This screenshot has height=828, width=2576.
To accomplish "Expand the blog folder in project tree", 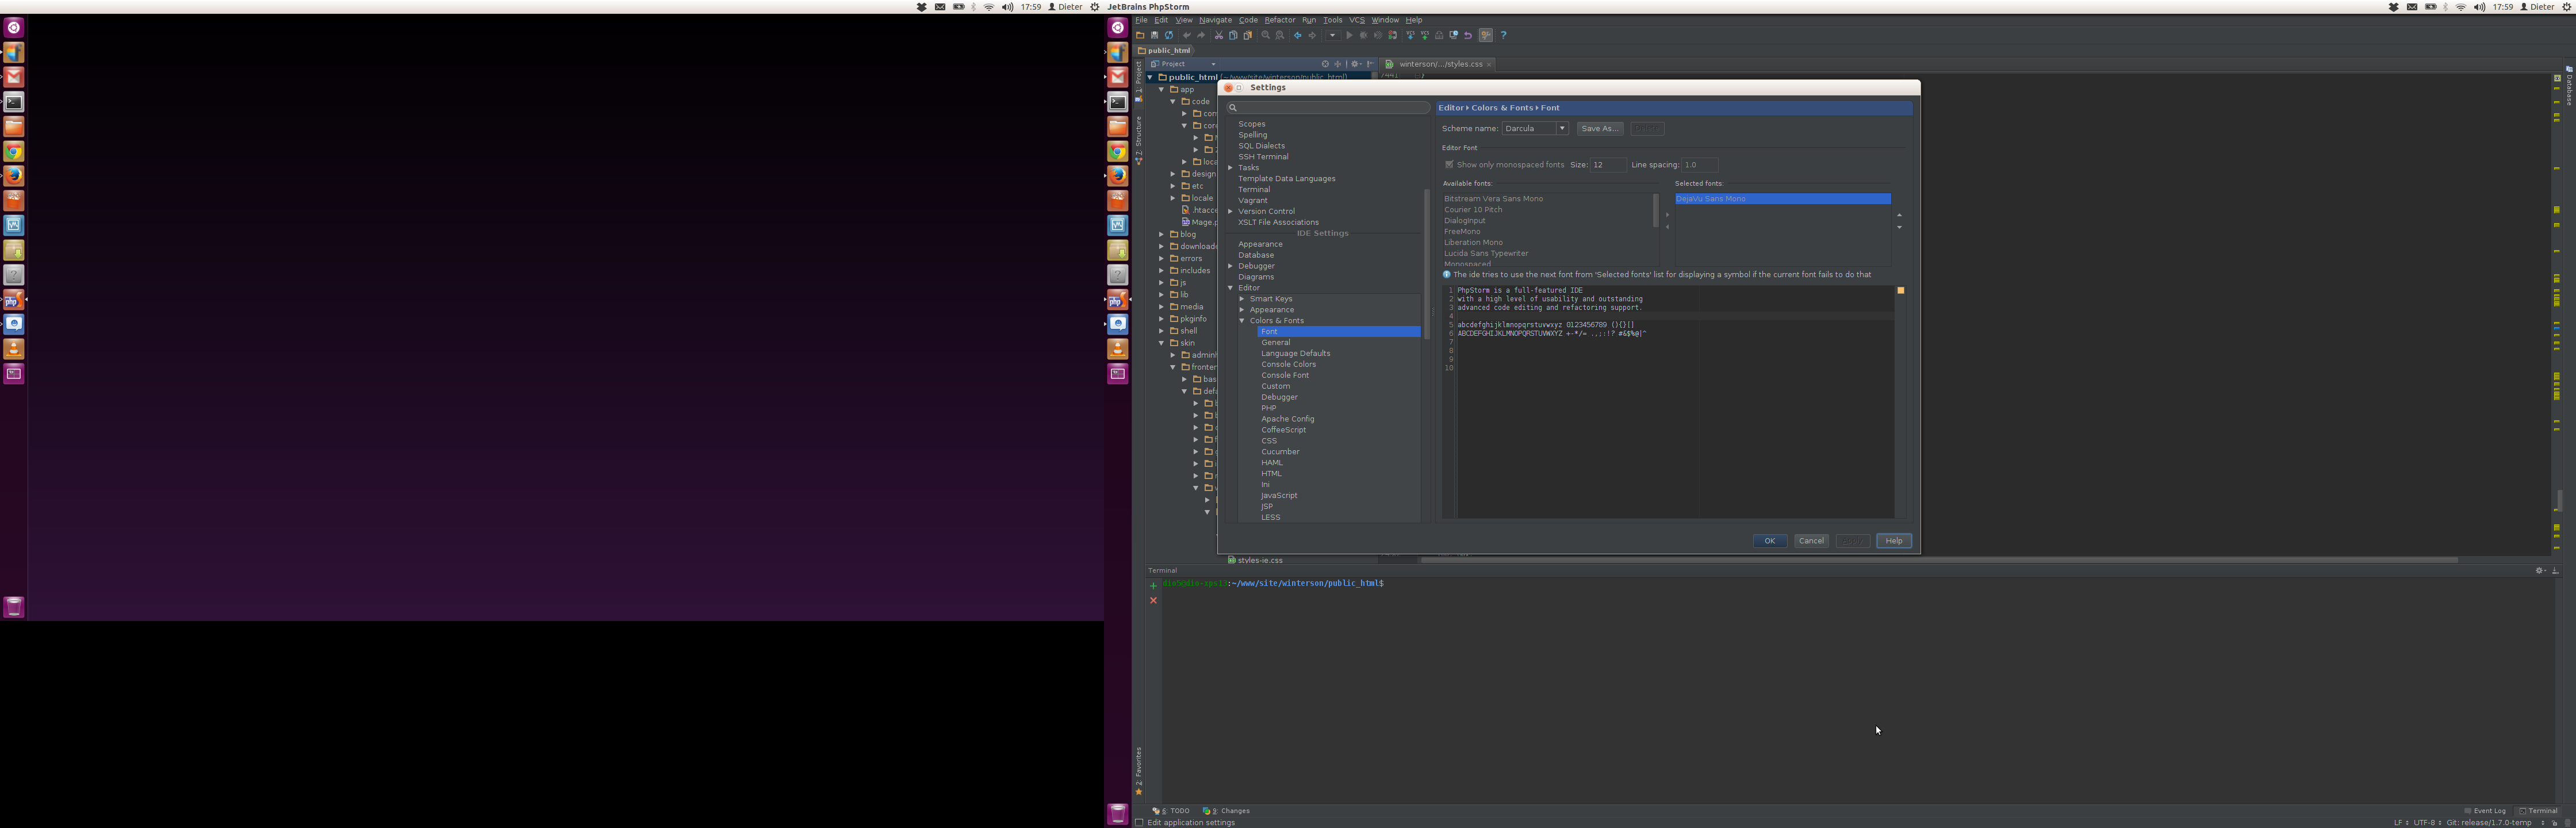I will click(1162, 235).
